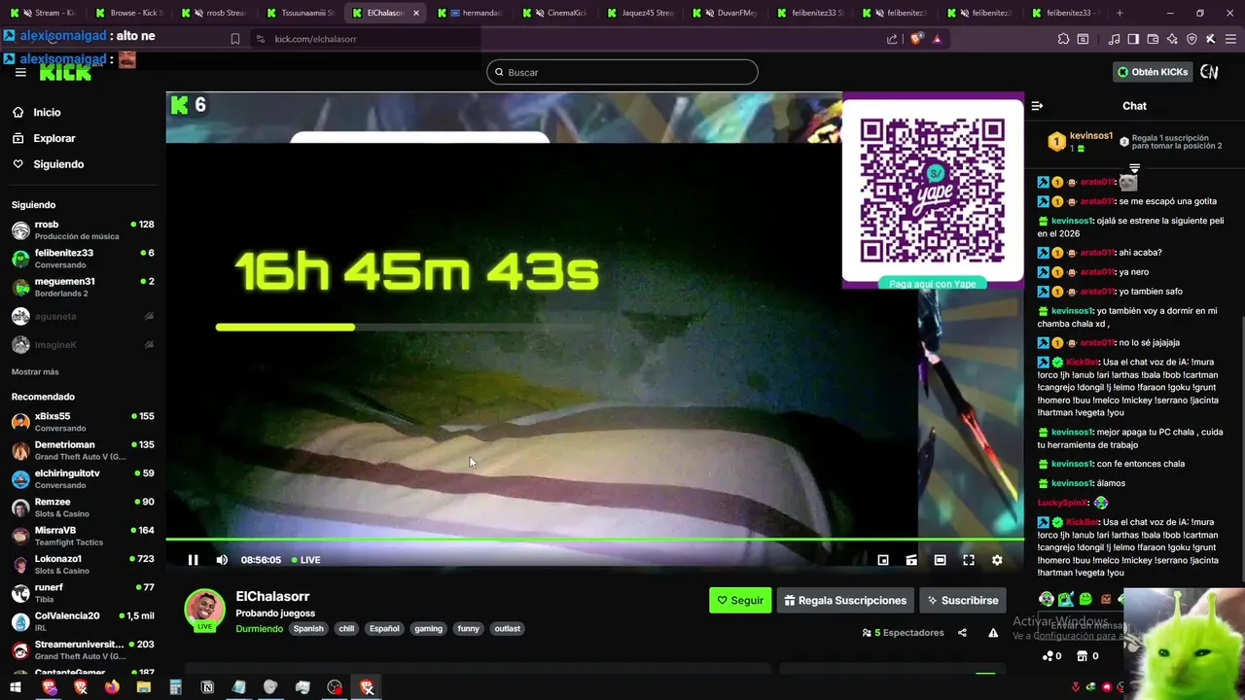Click the Seguir button

[740, 600]
